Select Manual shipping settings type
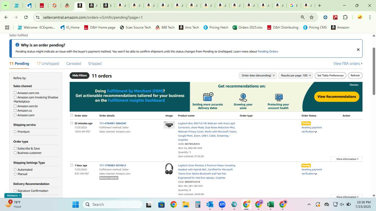 pyautogui.click(x=15, y=174)
